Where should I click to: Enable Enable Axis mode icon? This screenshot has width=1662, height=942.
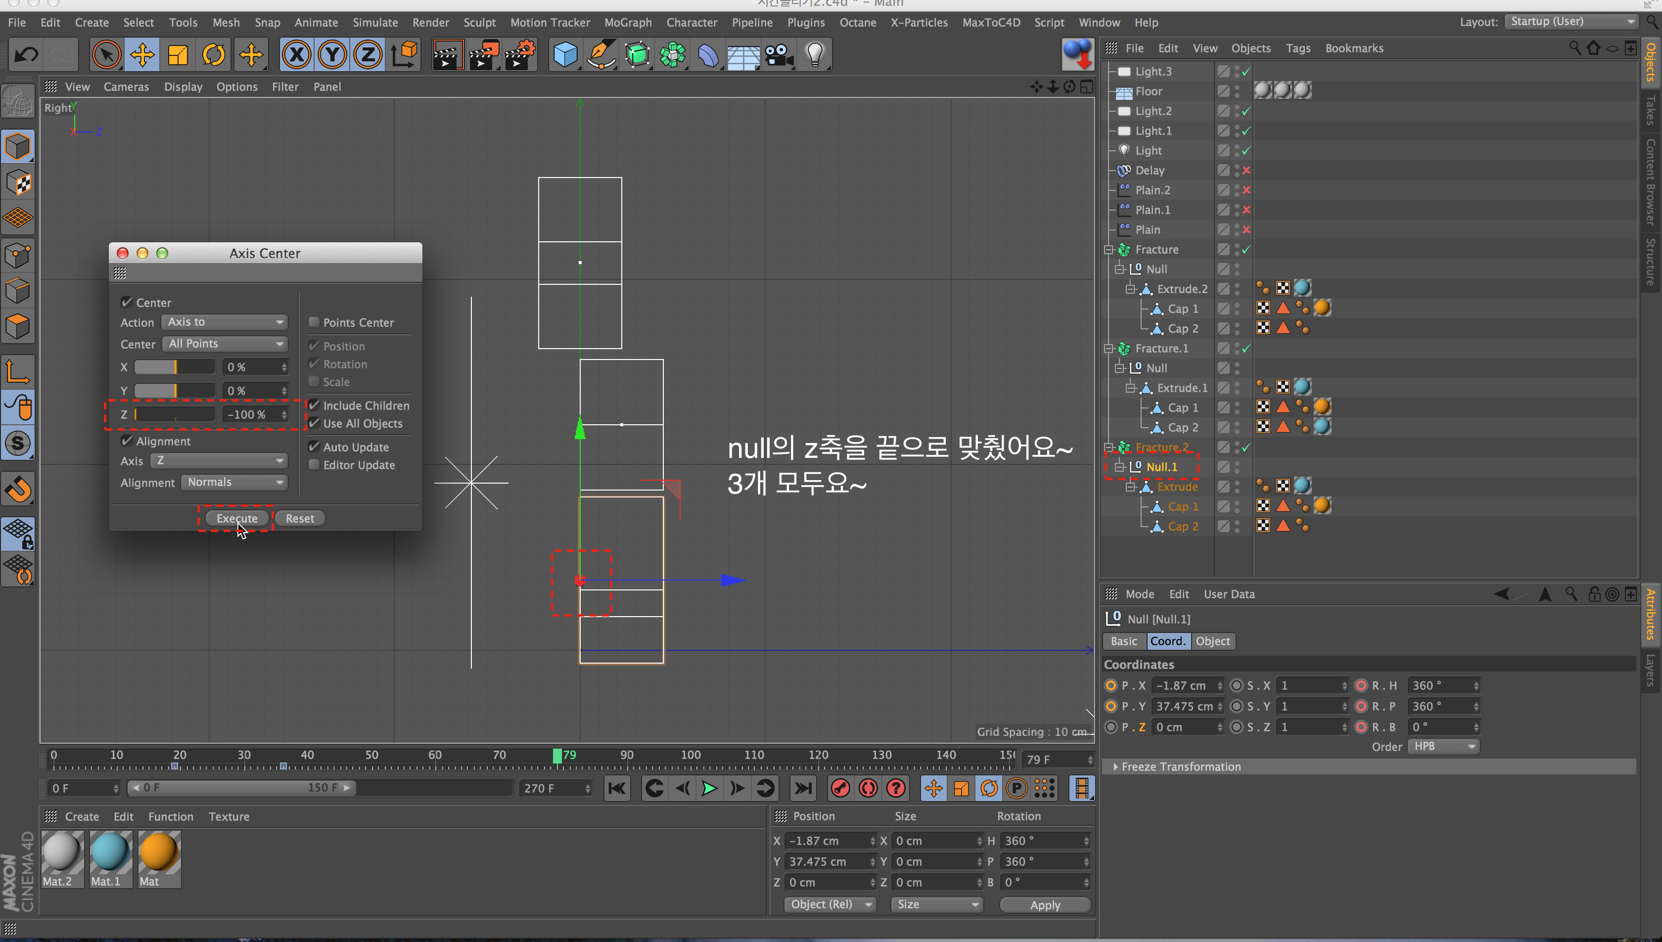[x=17, y=371]
